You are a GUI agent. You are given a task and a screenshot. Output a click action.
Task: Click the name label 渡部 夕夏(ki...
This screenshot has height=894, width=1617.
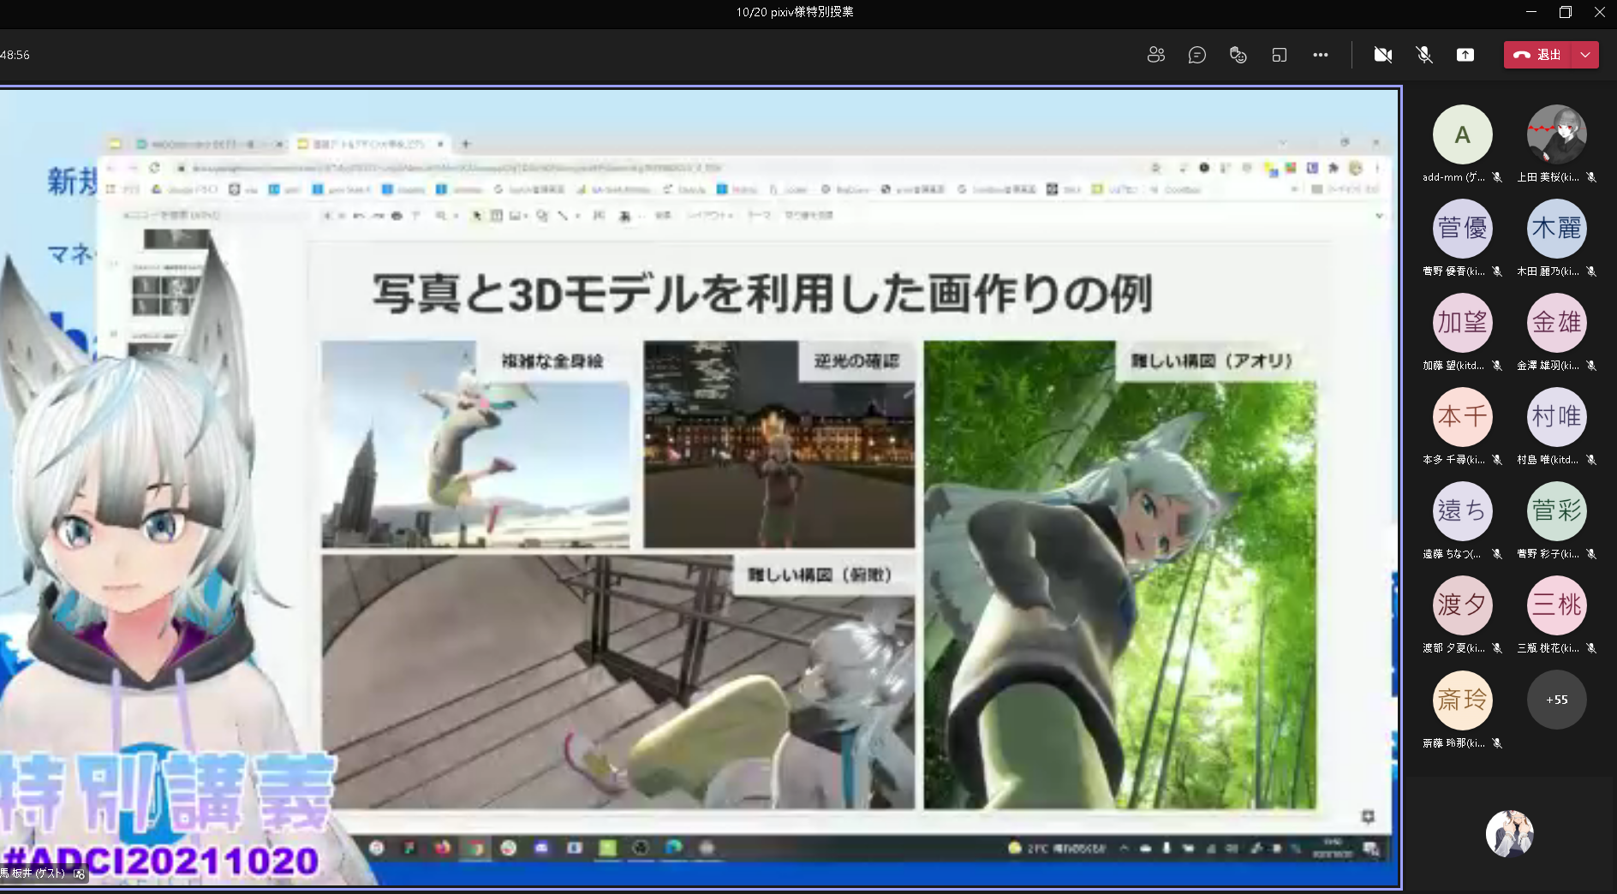(1453, 648)
